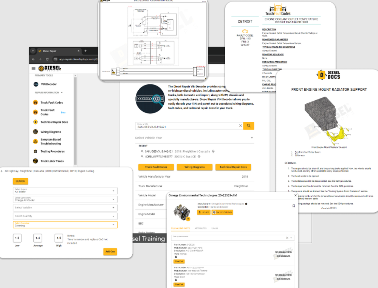
Task: Click the Technical Repair Docs sidebar icon
Action: coord(35,122)
